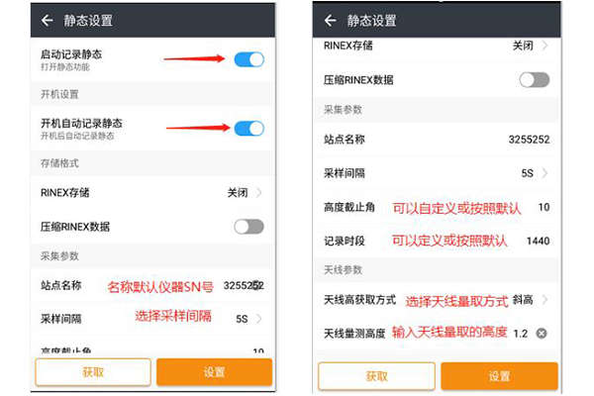Expand 采样间隔 5S option on left screen

[258, 319]
